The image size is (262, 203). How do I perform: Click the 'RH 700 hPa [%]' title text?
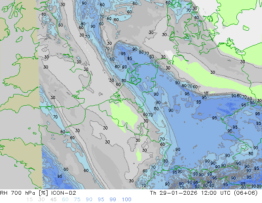pyautogui.click(x=24, y=193)
